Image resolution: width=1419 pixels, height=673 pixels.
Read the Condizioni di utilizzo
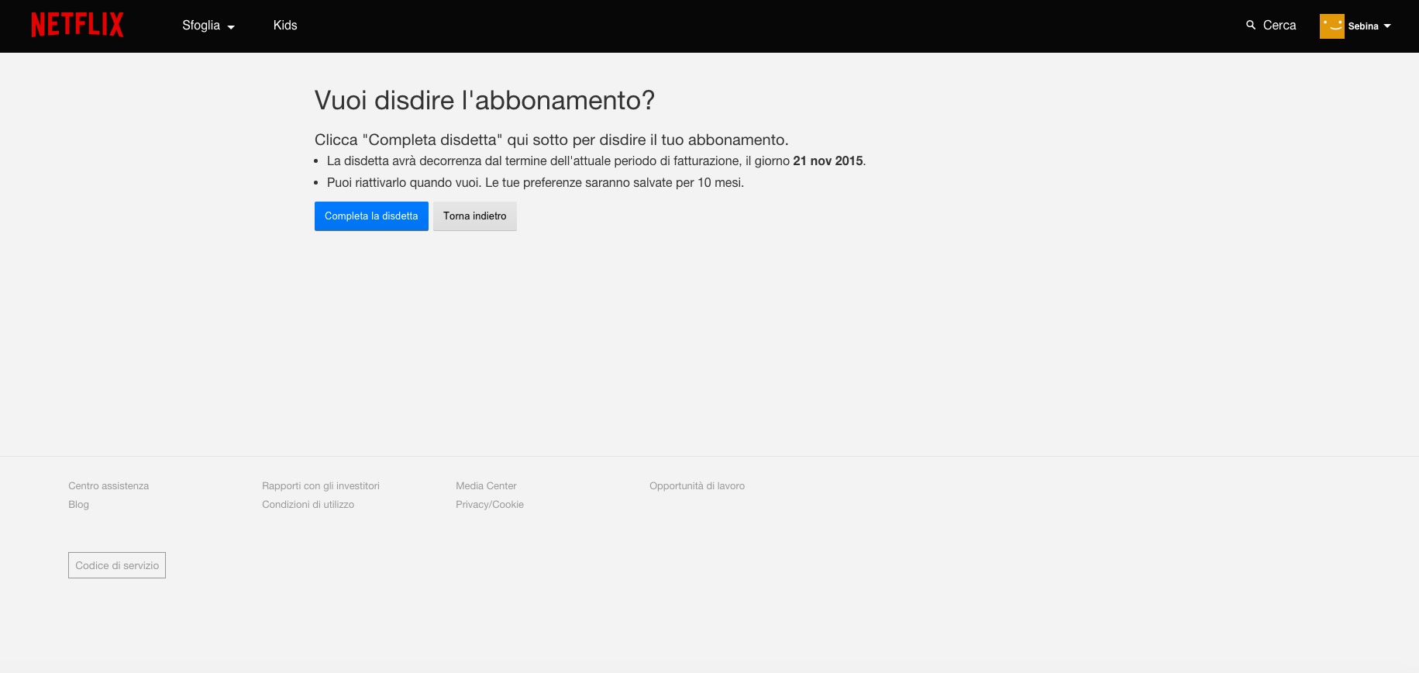[308, 505]
